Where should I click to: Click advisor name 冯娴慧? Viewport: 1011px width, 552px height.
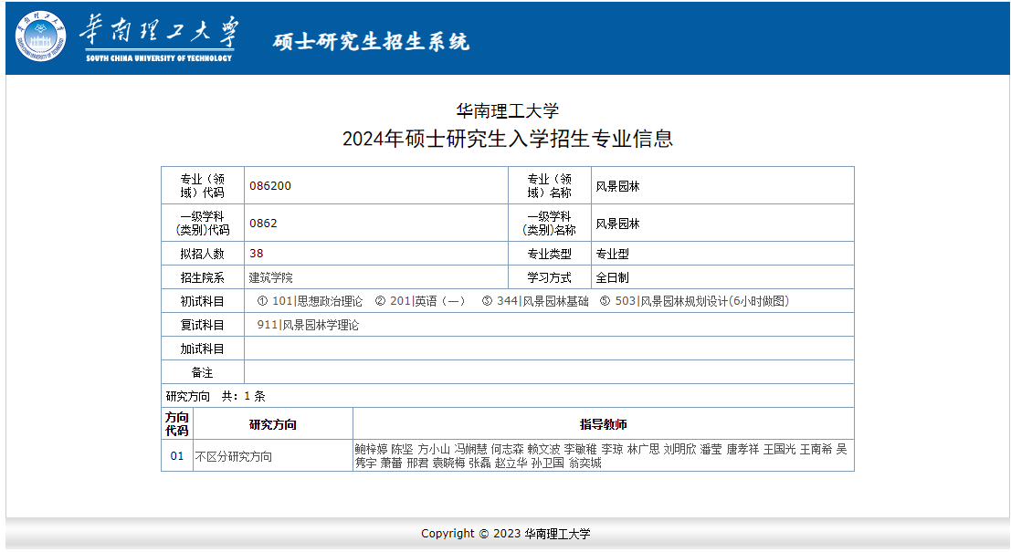click(470, 449)
